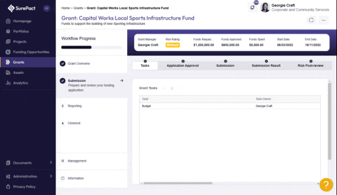Open the Submission tab
The image size is (337, 195).
coord(225,65)
